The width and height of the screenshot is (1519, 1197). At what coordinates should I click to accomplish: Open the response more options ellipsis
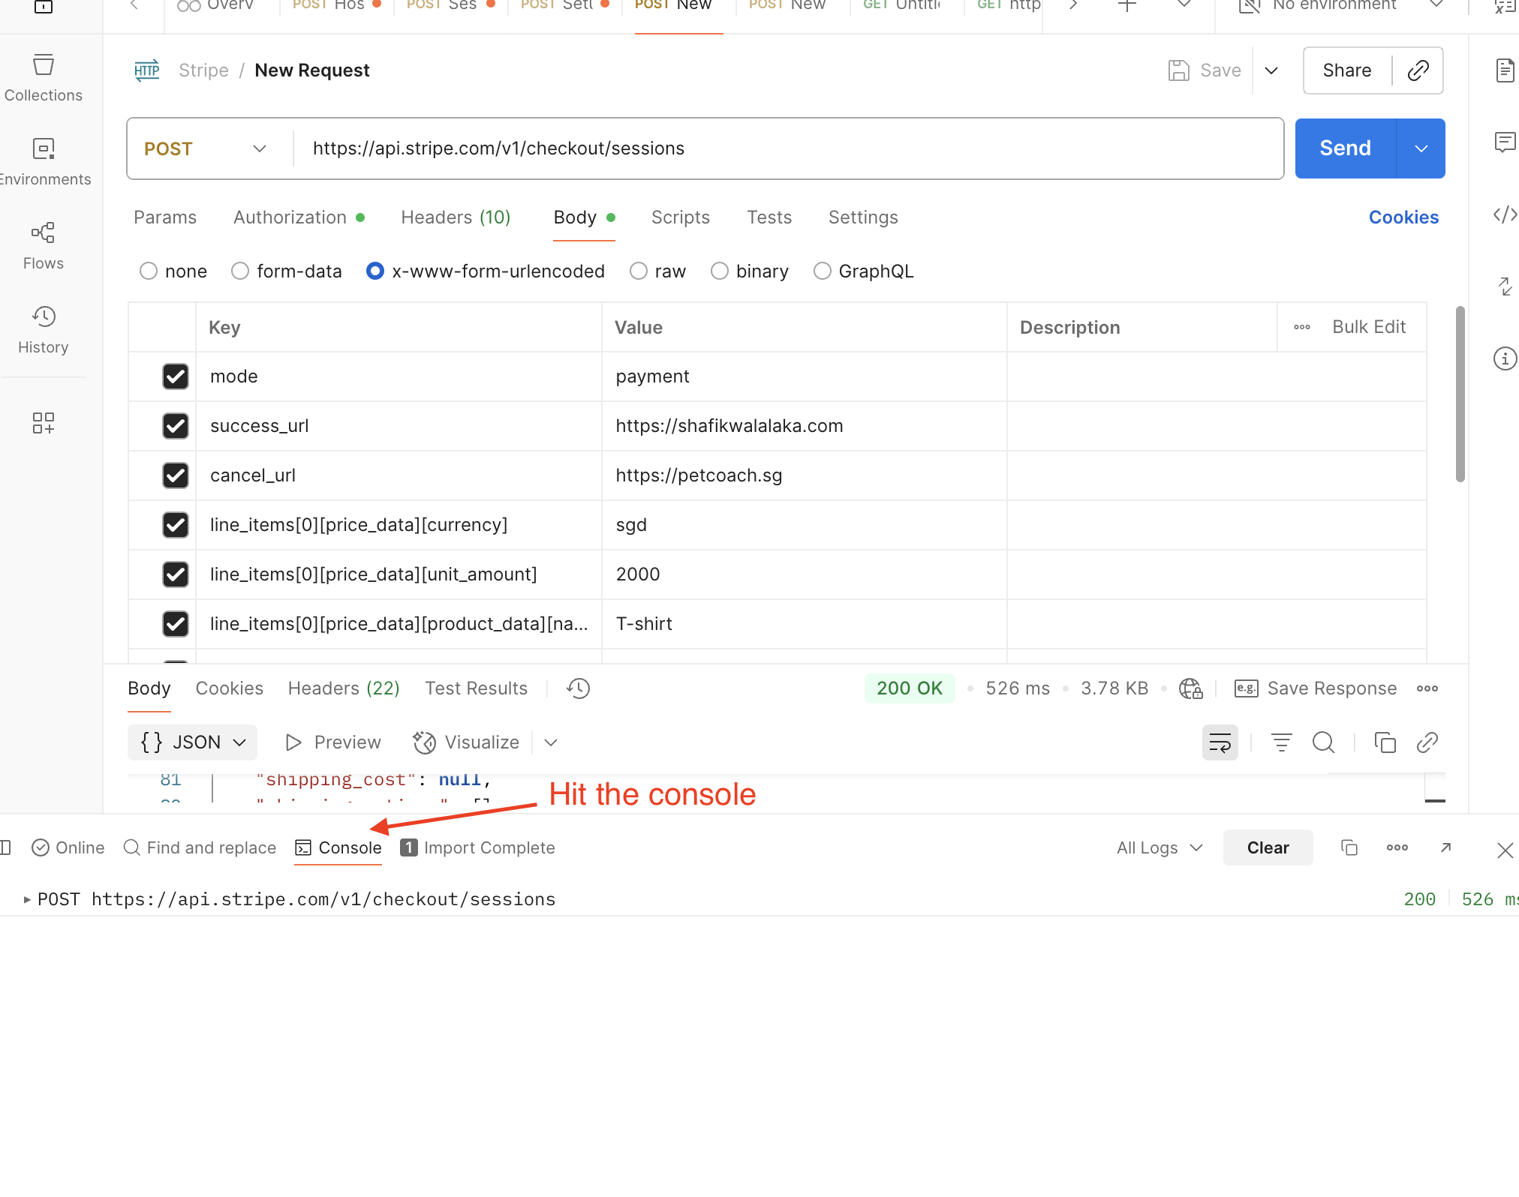click(x=1427, y=688)
